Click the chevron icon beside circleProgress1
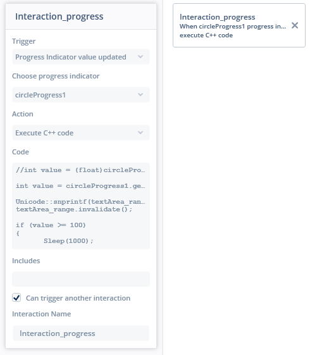This screenshot has height=355, width=310. coord(140,94)
